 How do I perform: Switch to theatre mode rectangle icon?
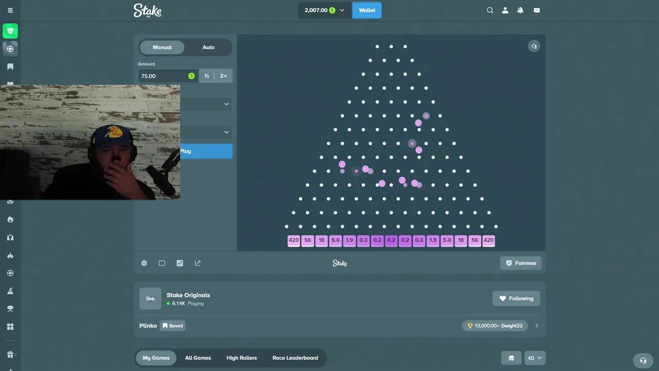162,263
